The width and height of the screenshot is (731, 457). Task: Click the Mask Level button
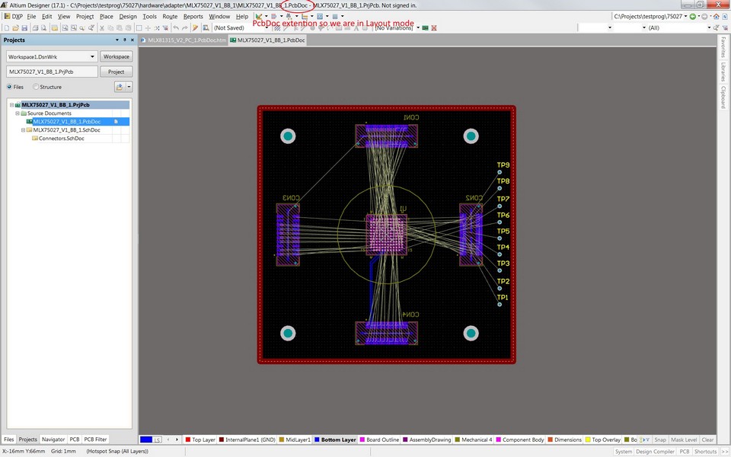coord(684,439)
